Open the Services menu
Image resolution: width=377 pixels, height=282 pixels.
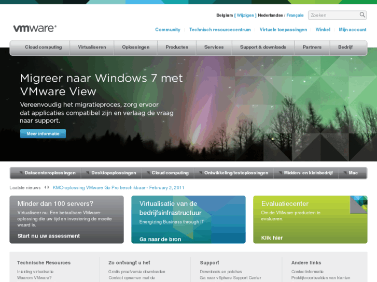(x=214, y=47)
